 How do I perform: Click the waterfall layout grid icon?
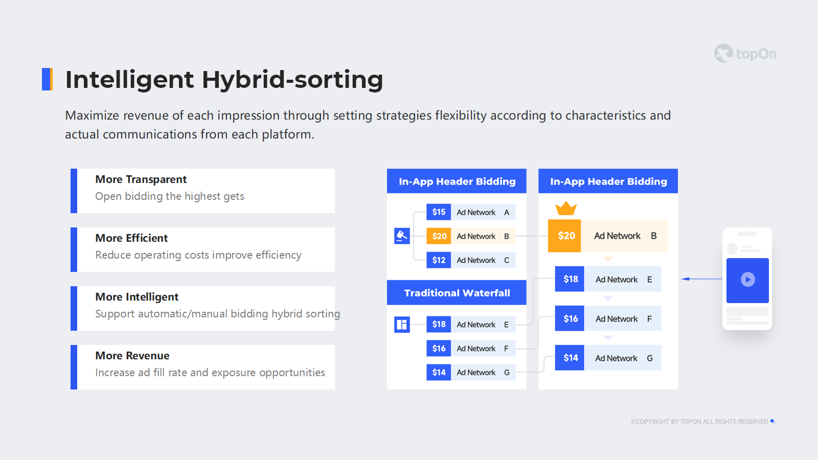click(402, 325)
